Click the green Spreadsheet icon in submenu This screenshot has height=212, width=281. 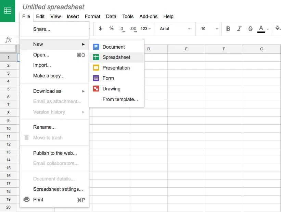[x=96, y=57]
